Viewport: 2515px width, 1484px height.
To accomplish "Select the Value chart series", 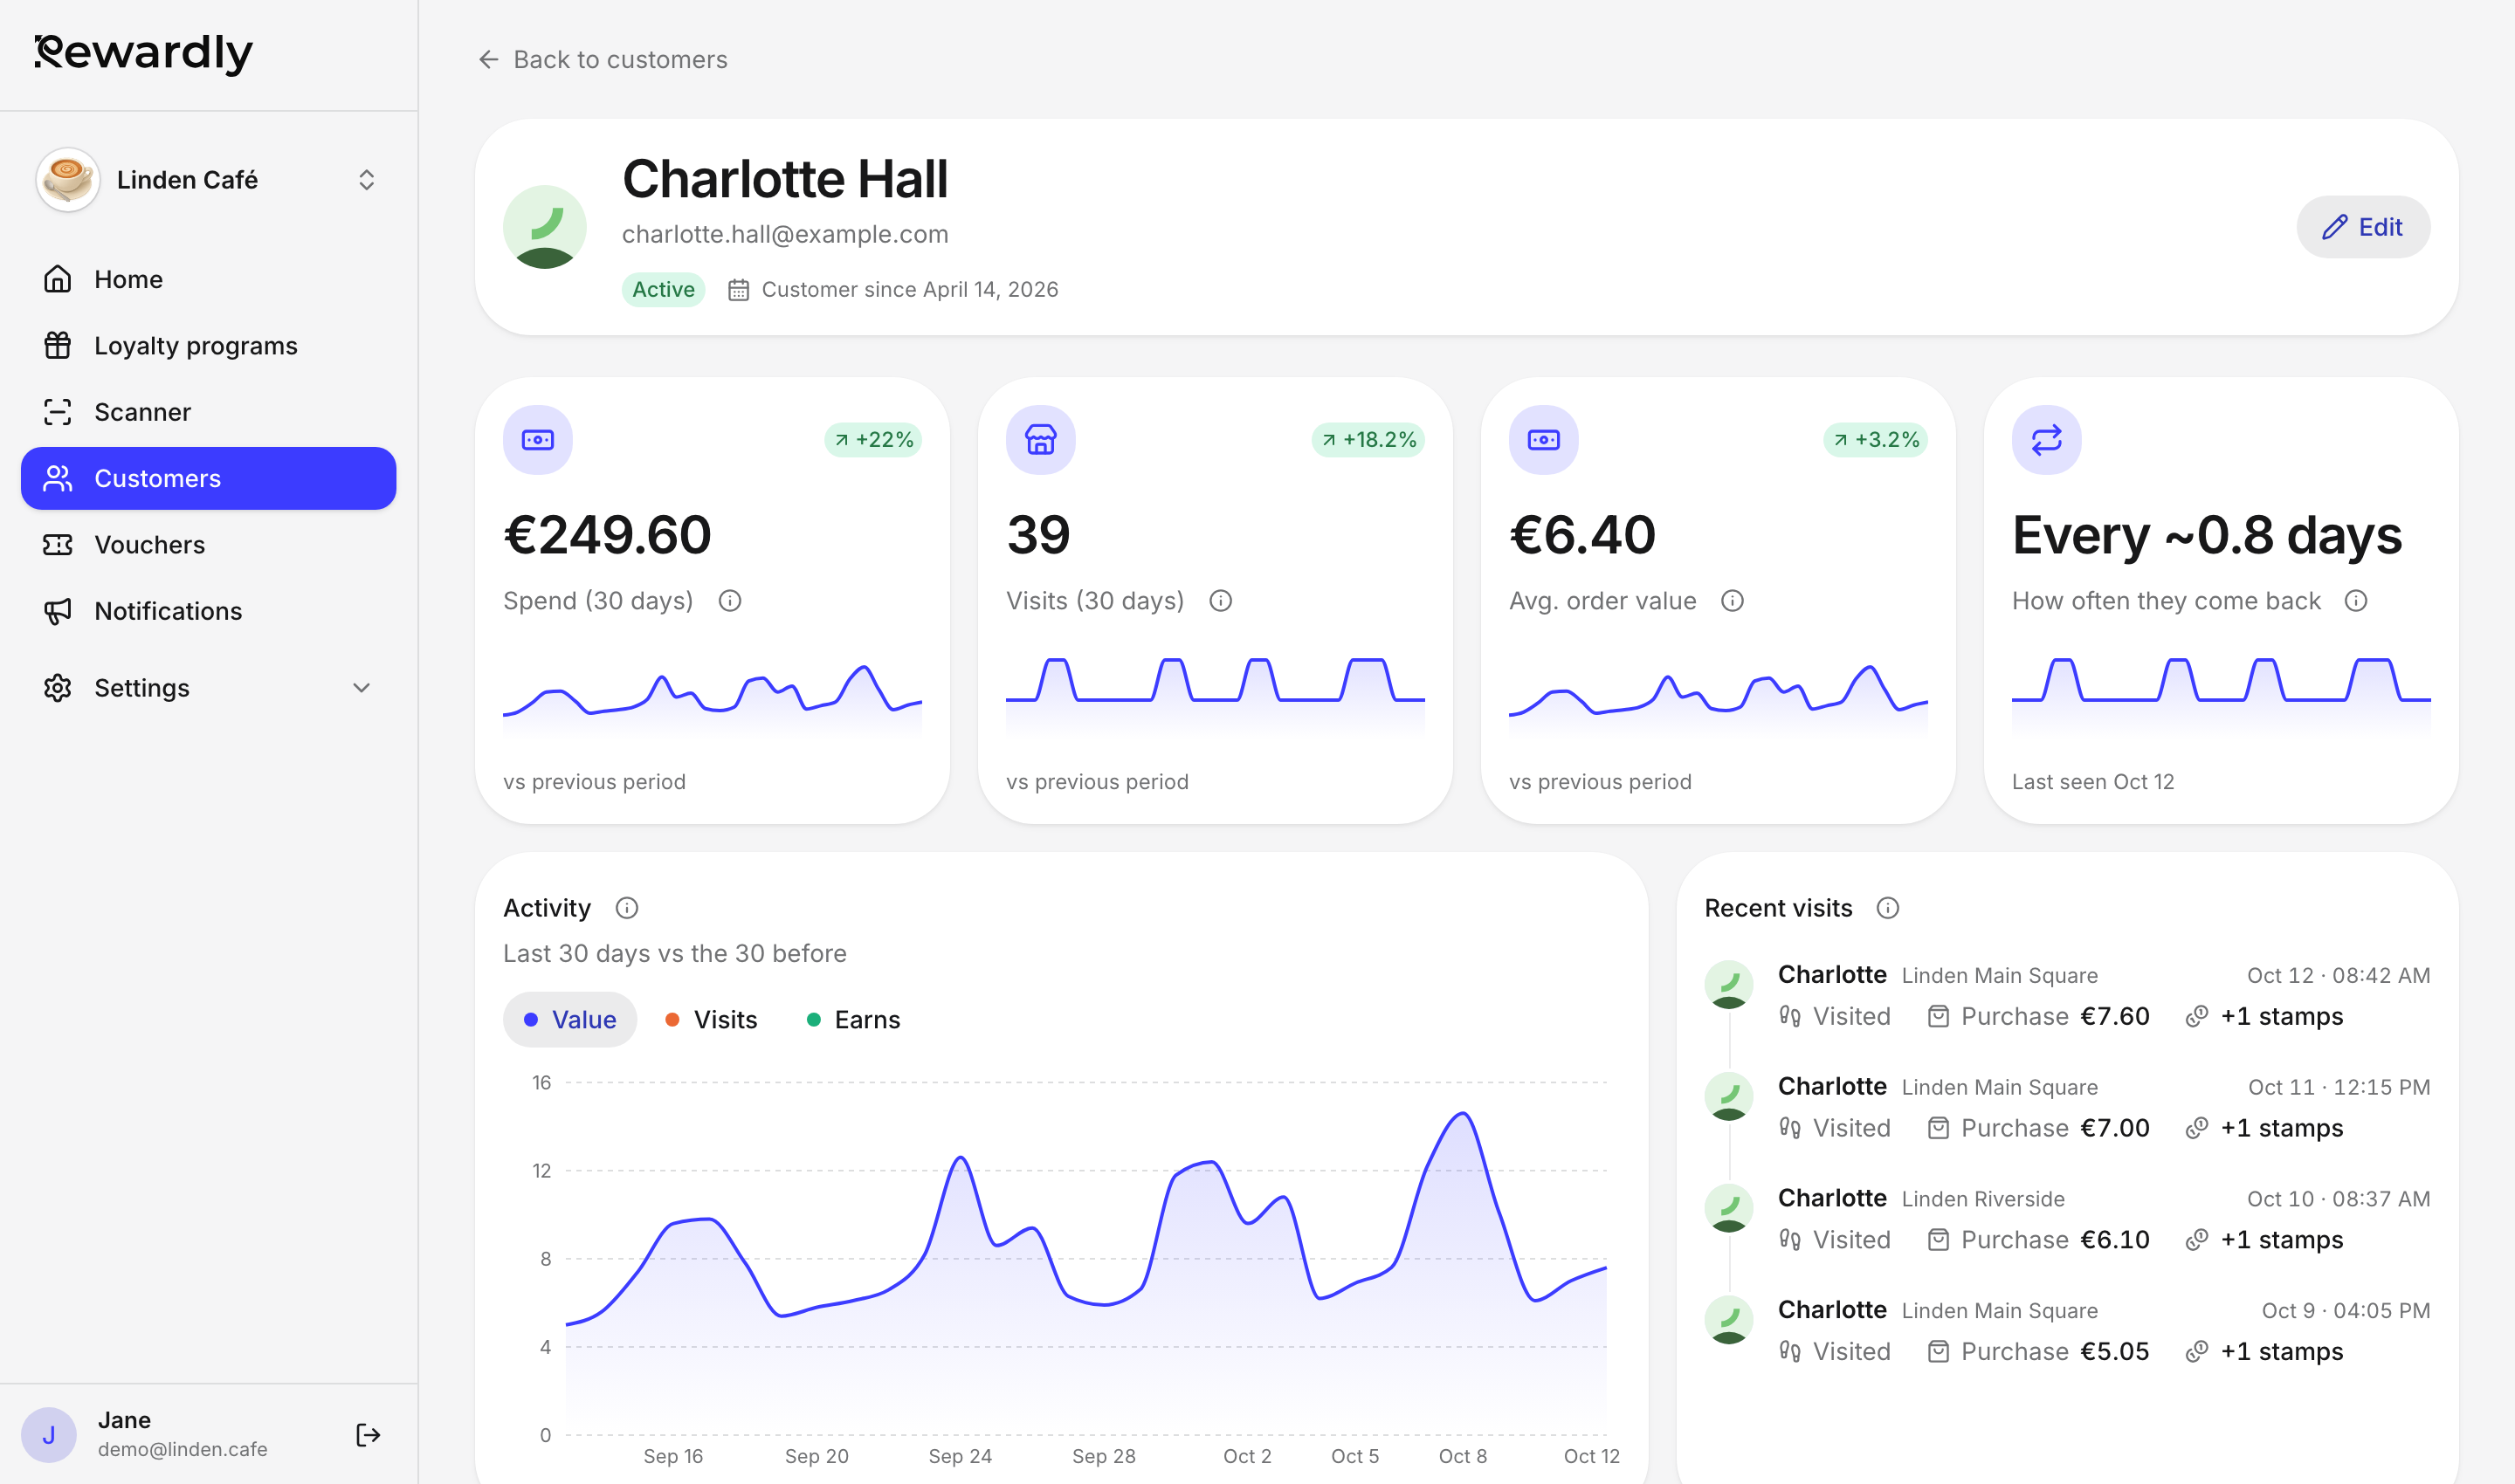I will click(570, 1020).
